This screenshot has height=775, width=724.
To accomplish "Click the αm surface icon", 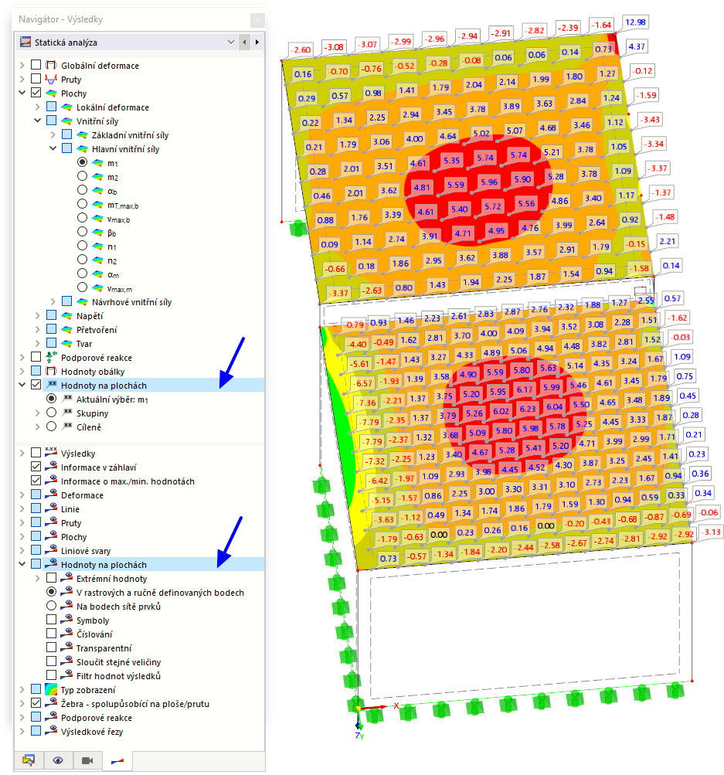I will (x=97, y=274).
